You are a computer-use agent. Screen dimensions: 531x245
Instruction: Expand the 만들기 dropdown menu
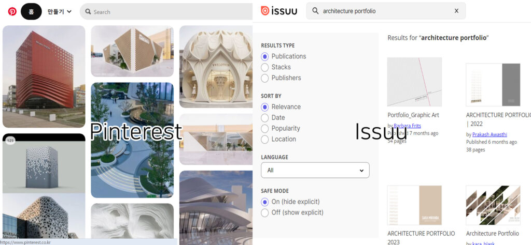click(x=60, y=12)
